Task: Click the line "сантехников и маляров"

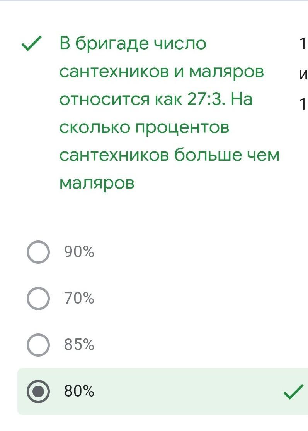Action: coord(162,72)
